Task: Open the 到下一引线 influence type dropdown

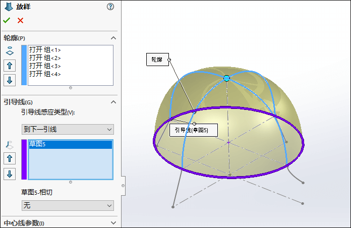Action: coord(68,130)
